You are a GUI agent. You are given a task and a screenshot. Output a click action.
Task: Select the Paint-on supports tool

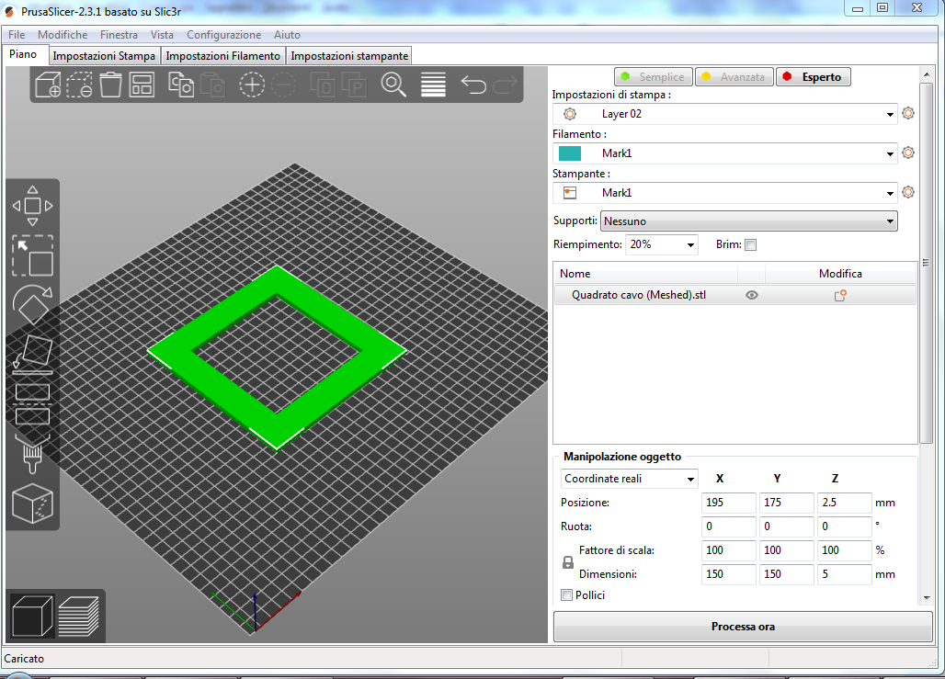(x=32, y=455)
